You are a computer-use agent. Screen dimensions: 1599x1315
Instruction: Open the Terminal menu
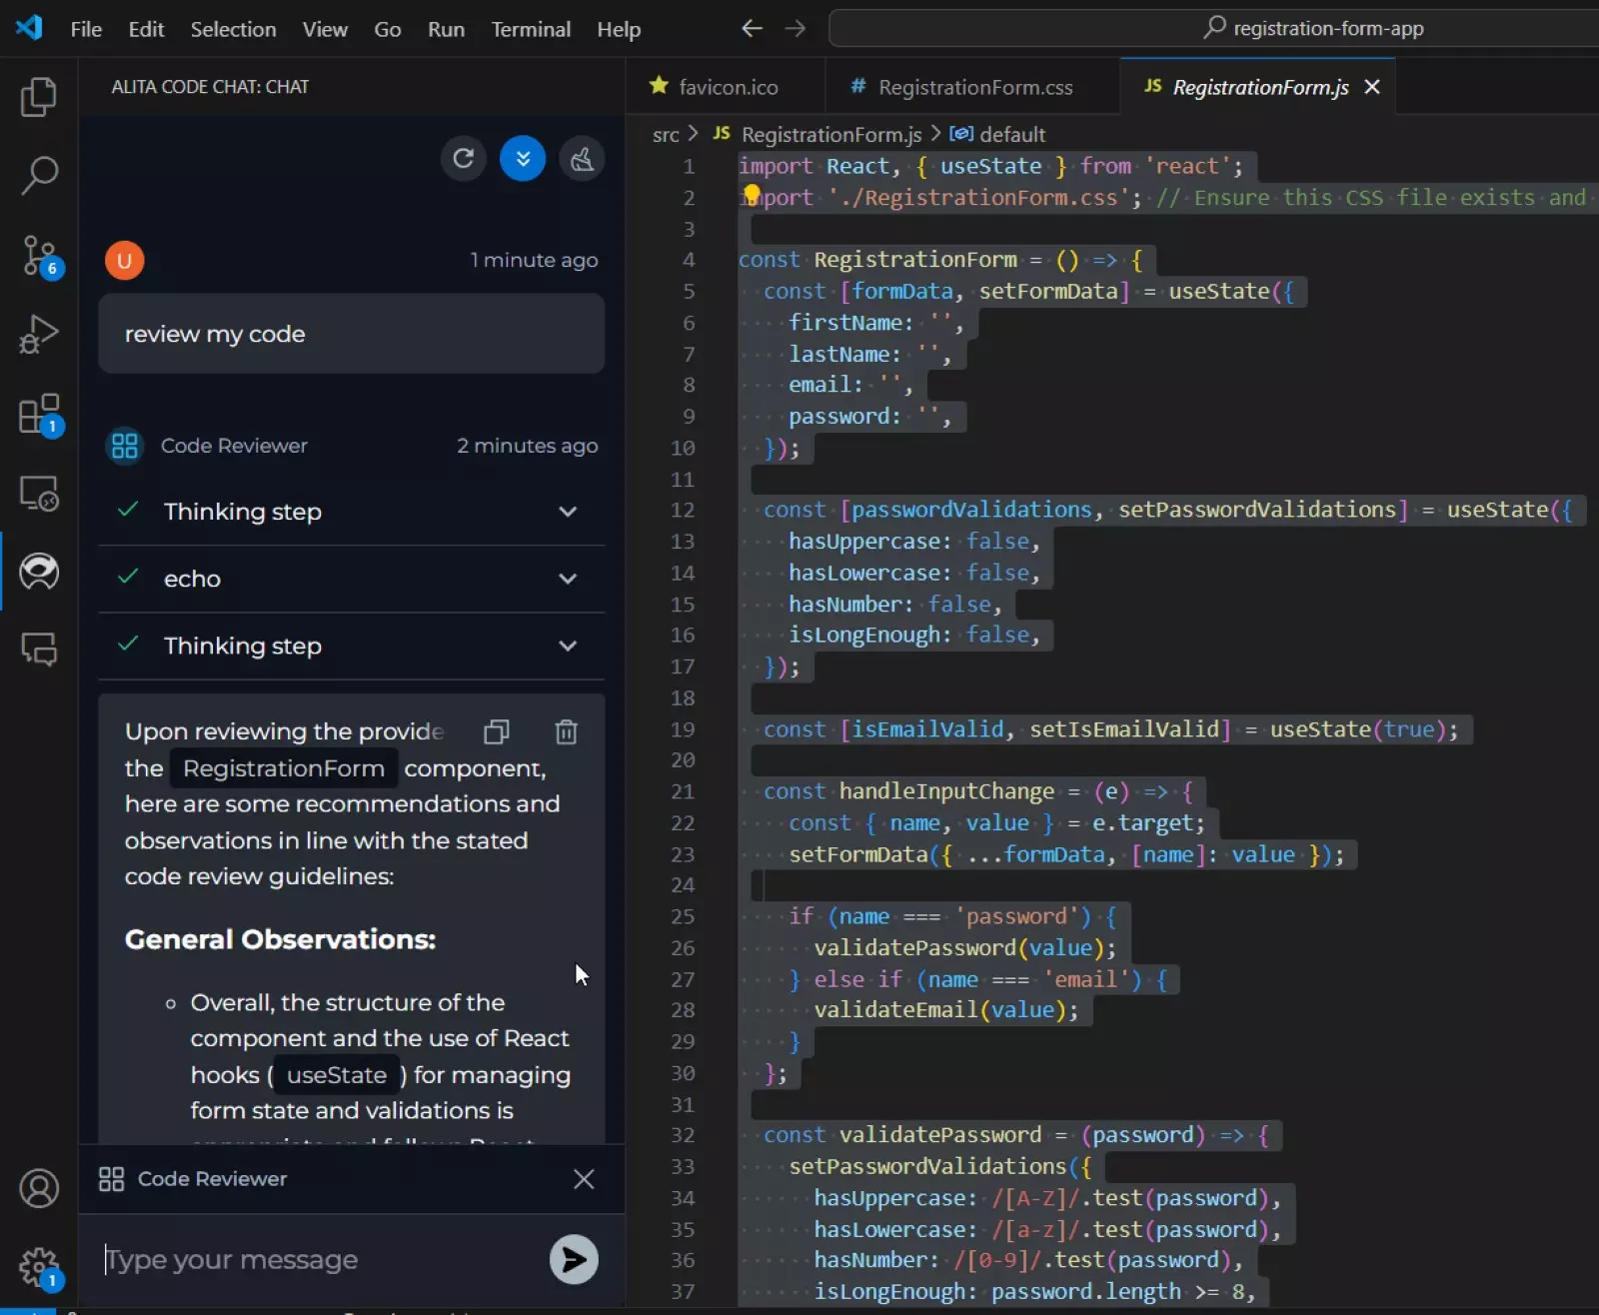point(531,29)
